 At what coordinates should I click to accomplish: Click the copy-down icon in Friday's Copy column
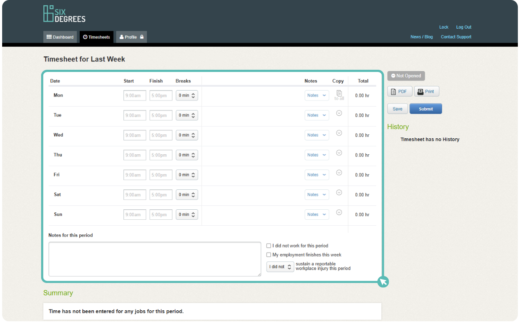pos(339,172)
